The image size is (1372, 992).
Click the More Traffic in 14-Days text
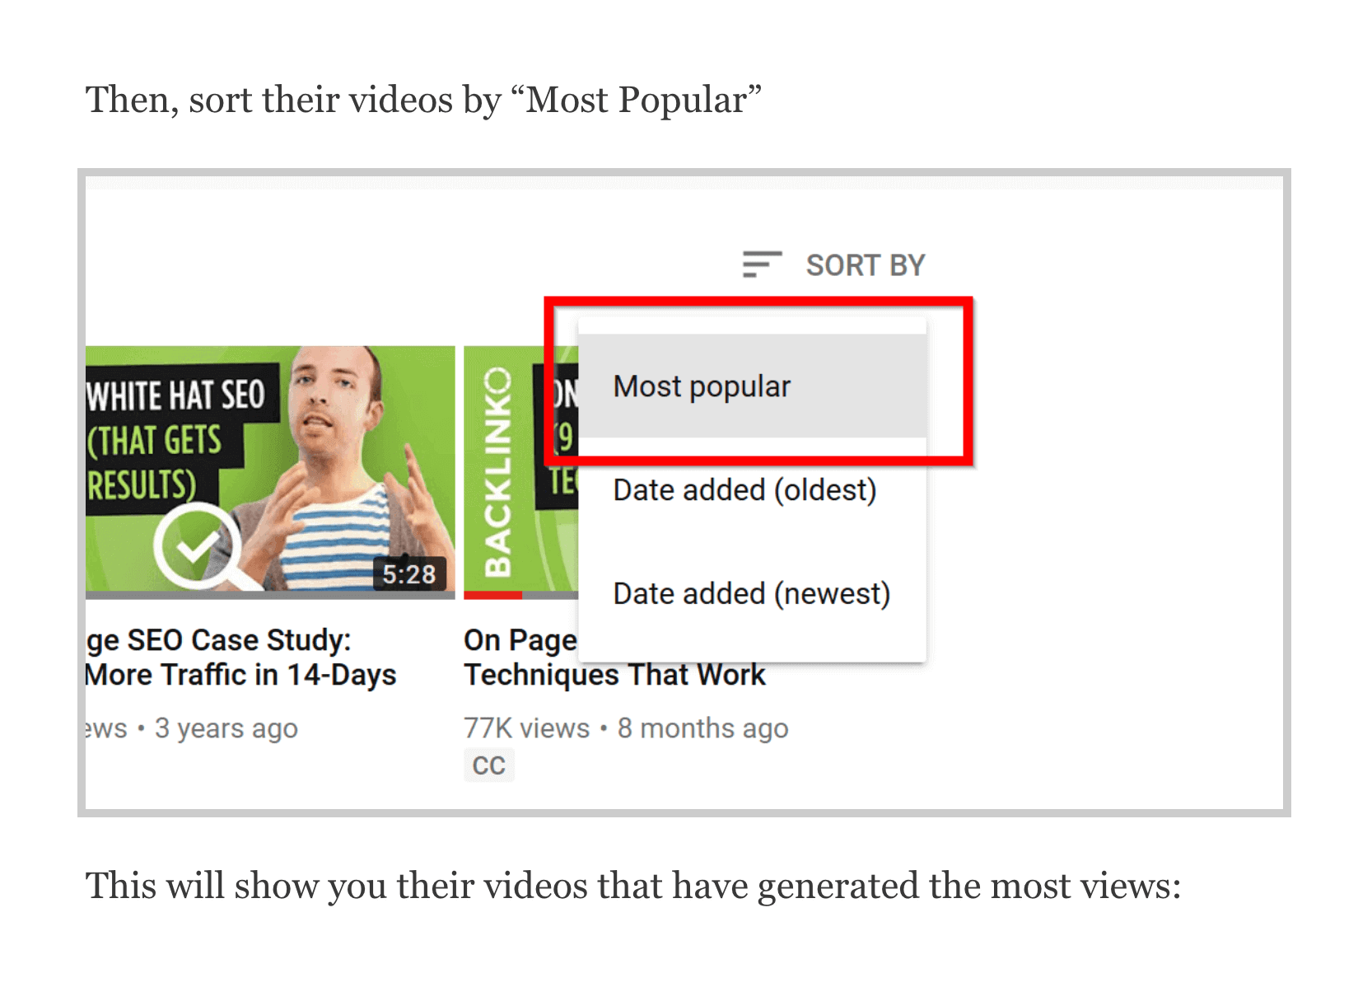tap(241, 675)
